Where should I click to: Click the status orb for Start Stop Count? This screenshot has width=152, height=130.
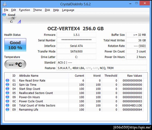pos(7,89)
